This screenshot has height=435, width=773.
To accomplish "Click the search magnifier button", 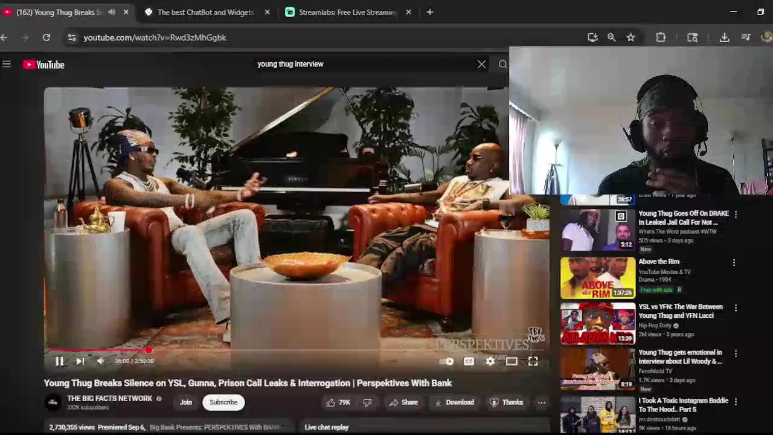I will pos(502,64).
